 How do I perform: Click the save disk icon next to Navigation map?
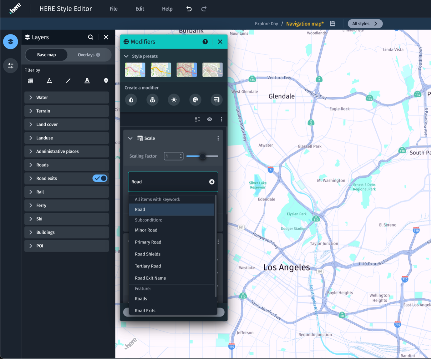click(333, 24)
